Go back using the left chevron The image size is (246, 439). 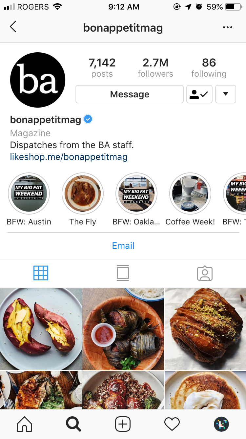13,27
